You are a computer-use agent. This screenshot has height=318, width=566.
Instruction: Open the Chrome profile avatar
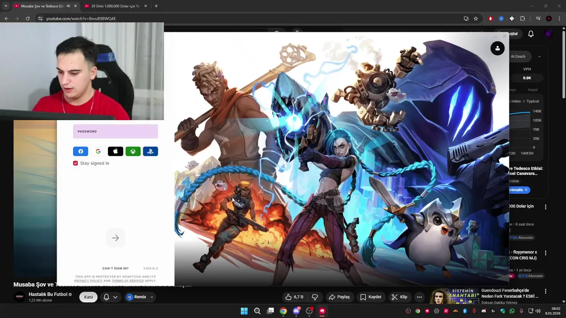(x=549, y=19)
